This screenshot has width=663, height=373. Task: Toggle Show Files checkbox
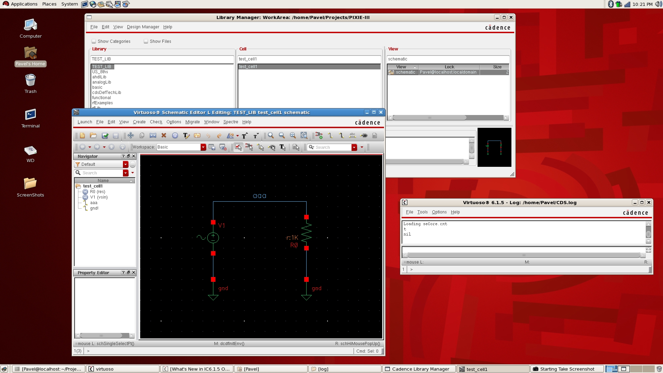point(146,41)
